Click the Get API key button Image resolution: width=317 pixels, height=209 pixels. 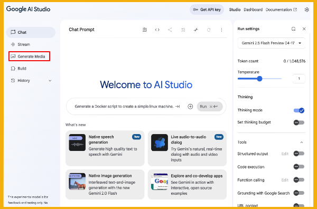(207, 9)
